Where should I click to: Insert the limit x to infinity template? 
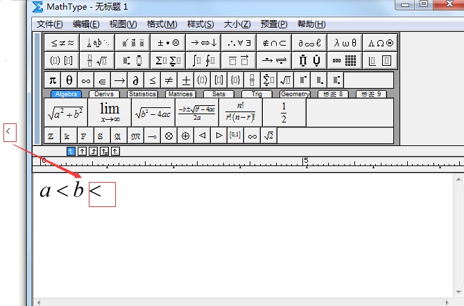(x=110, y=111)
